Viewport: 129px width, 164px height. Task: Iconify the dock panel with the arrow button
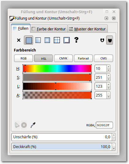click(106, 18)
